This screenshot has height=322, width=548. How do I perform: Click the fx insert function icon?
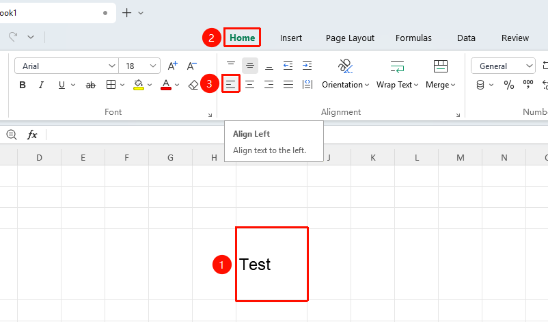(x=32, y=134)
